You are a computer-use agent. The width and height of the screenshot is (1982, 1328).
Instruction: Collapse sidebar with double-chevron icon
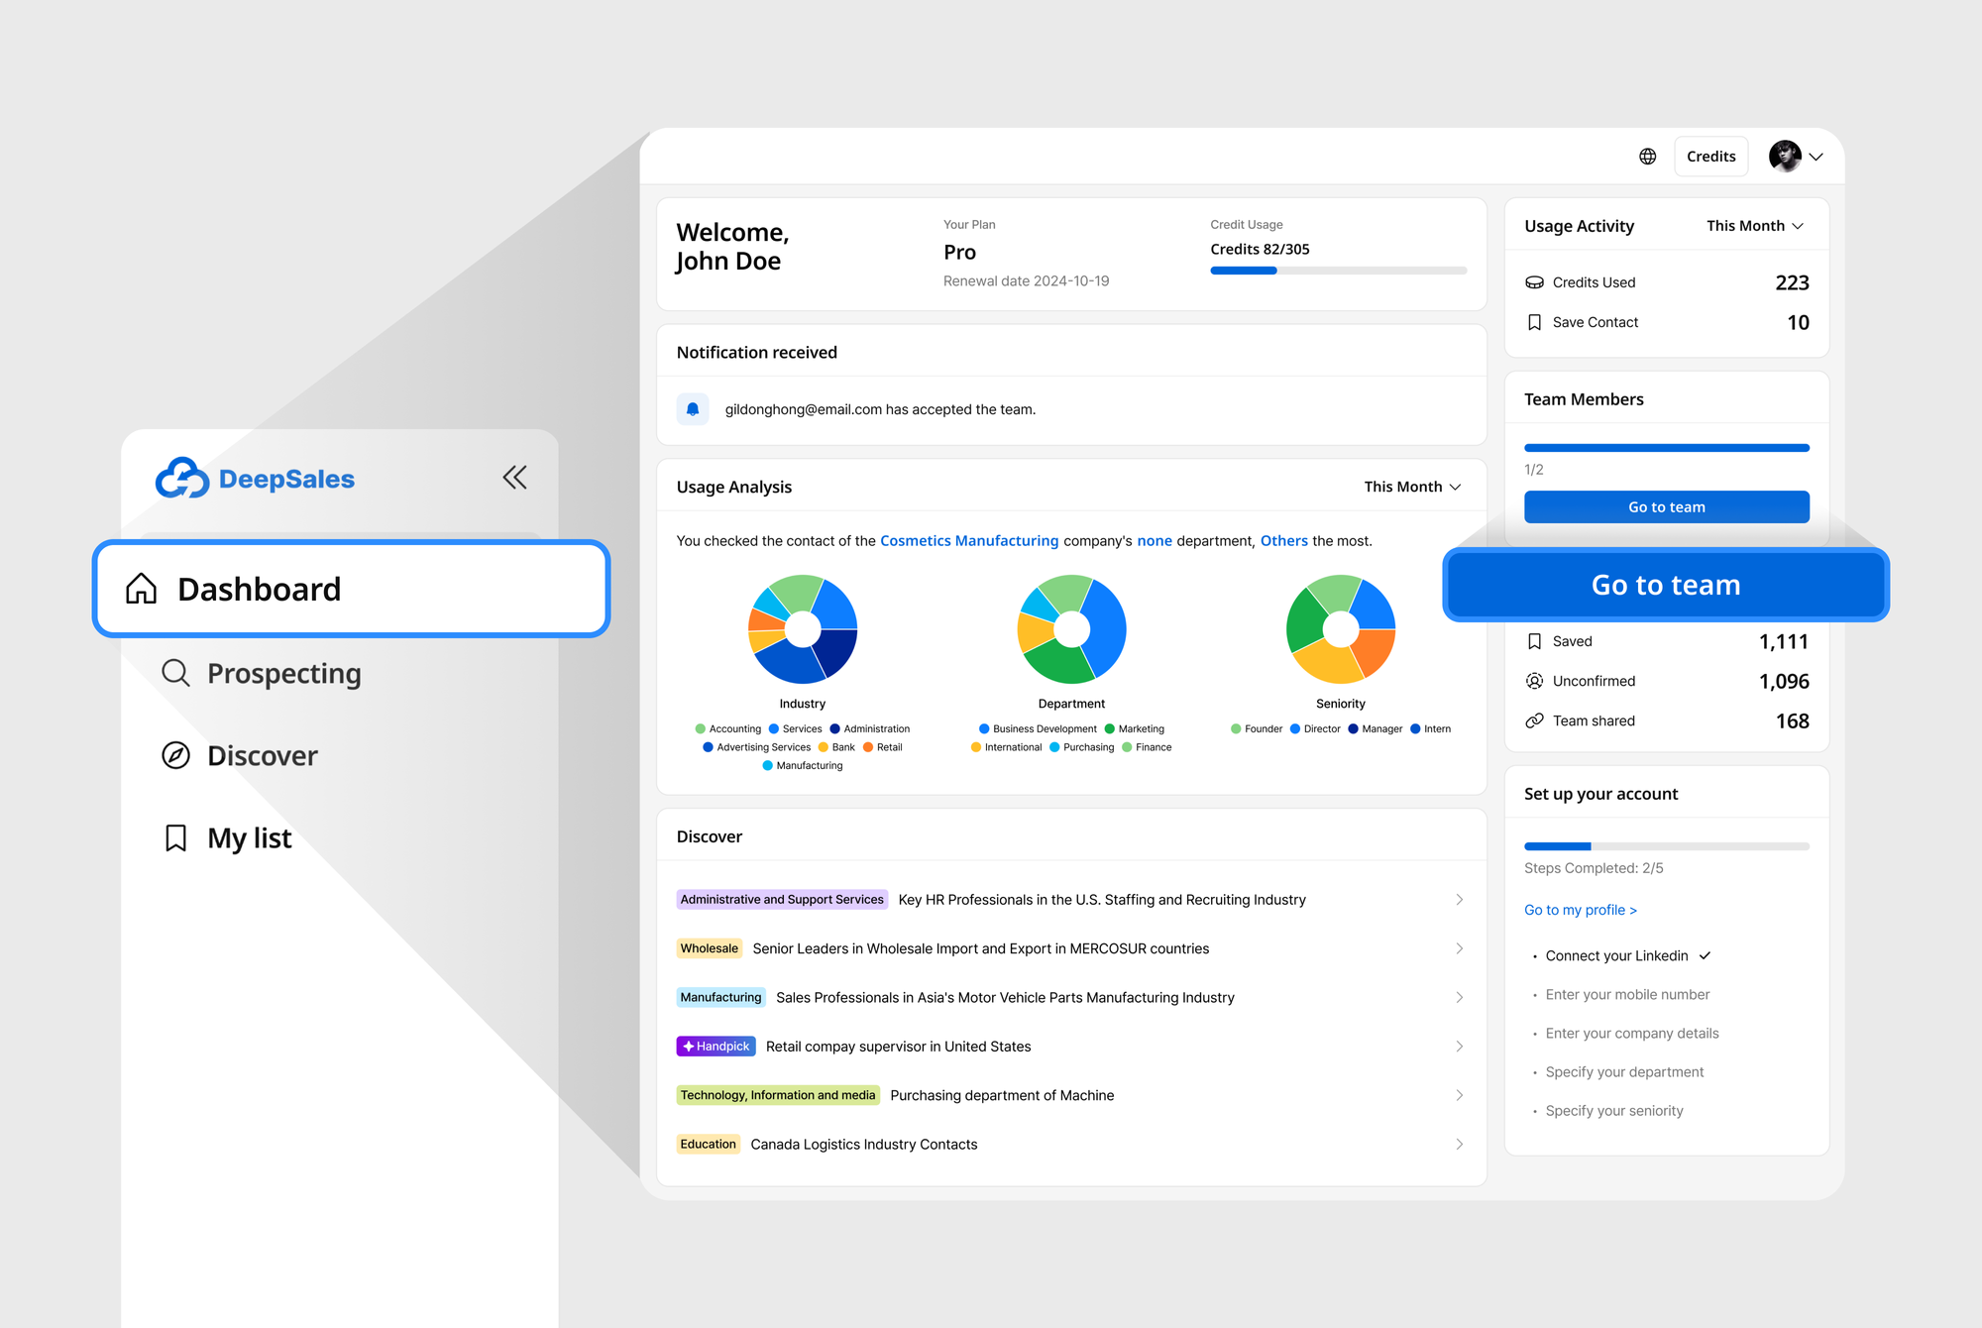[514, 478]
